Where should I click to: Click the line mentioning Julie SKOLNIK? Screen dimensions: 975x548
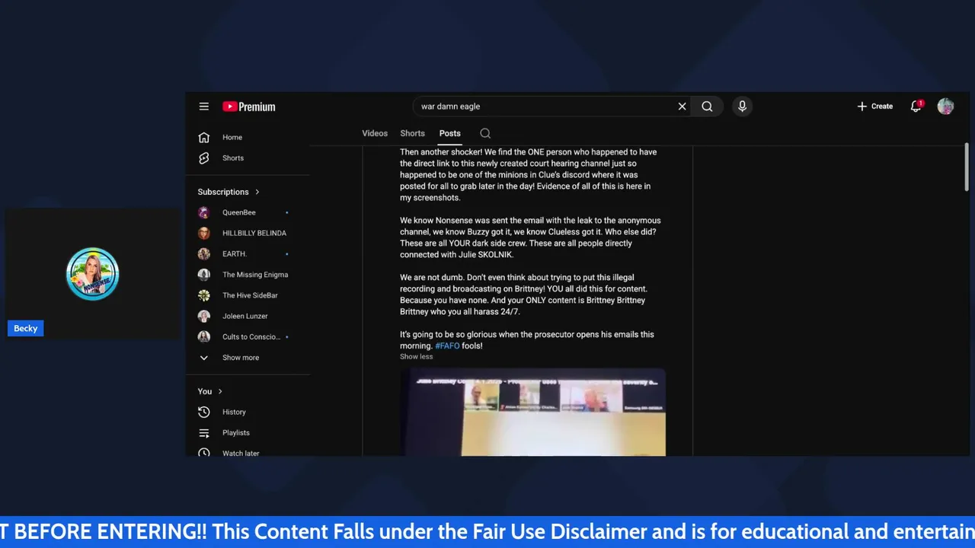coord(457,255)
